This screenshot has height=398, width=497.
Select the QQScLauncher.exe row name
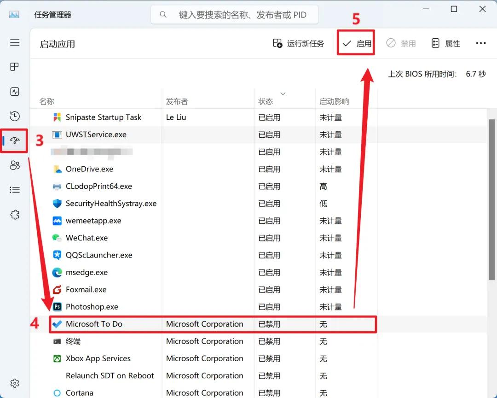[x=99, y=255]
